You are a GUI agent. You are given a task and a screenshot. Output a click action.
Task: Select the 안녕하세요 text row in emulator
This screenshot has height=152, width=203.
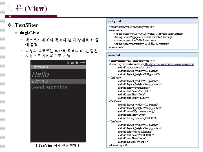tap(58, 81)
